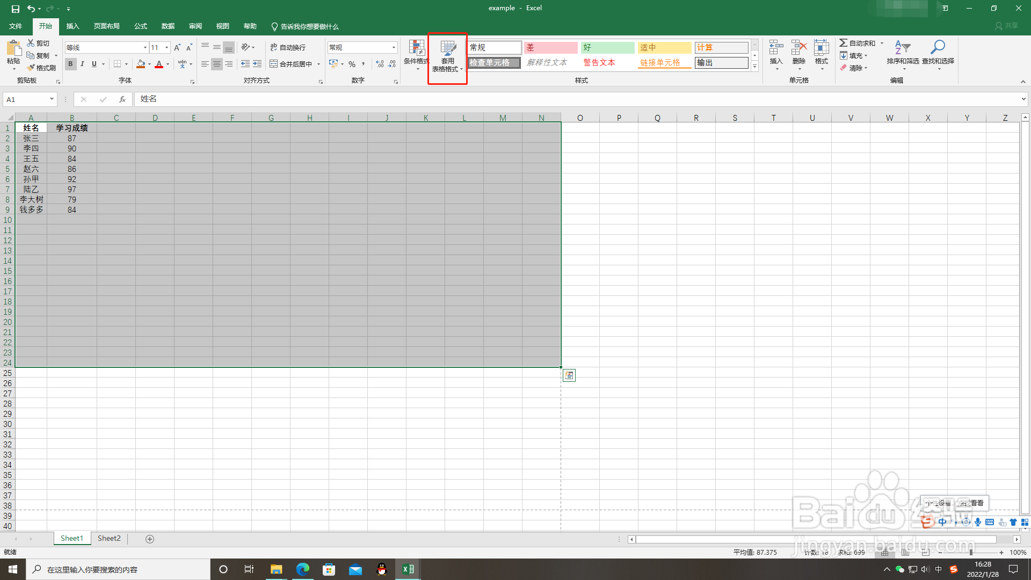Screen dimensions: 1031x580
Task: Click Merge and Center button
Action: 291,64
